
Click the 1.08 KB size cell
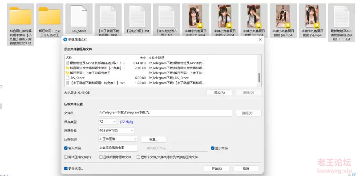141,83
